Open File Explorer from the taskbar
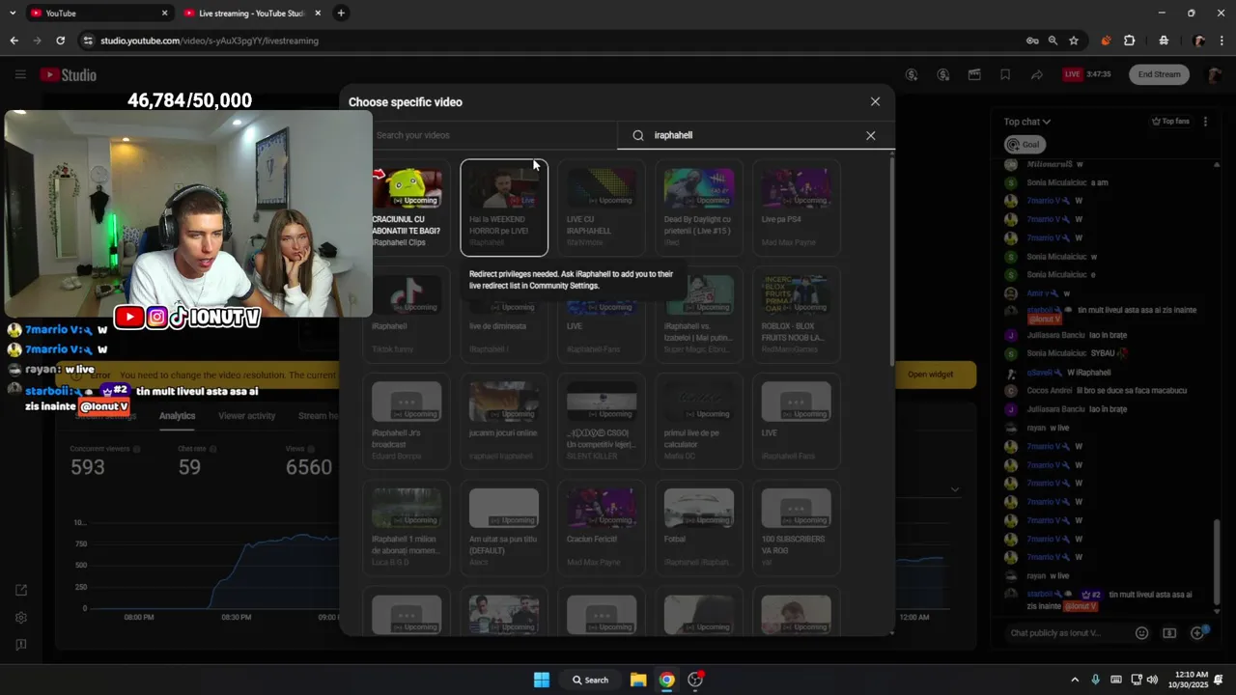Screen dimensions: 1236x695 click(x=638, y=680)
